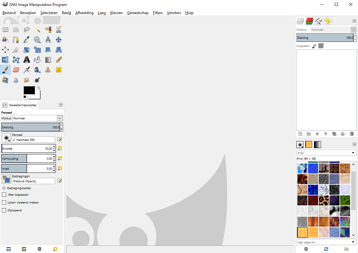Choose the Pencil tool
The image size is (358, 253).
point(58,59)
